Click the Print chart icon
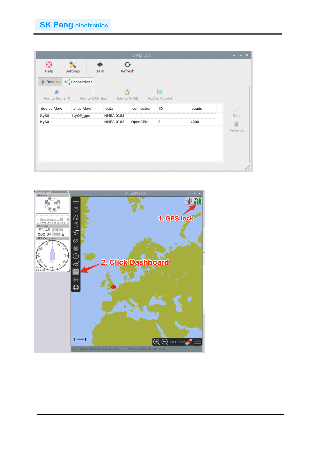The image size is (319, 451). [x=76, y=248]
